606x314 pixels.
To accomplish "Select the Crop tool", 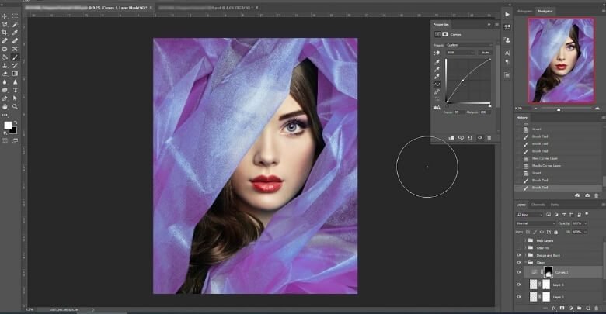I will (x=5, y=33).
